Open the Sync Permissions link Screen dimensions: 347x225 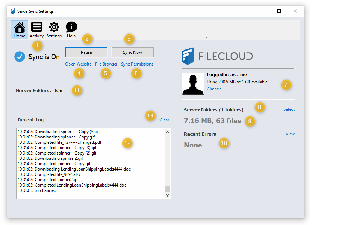click(x=137, y=64)
